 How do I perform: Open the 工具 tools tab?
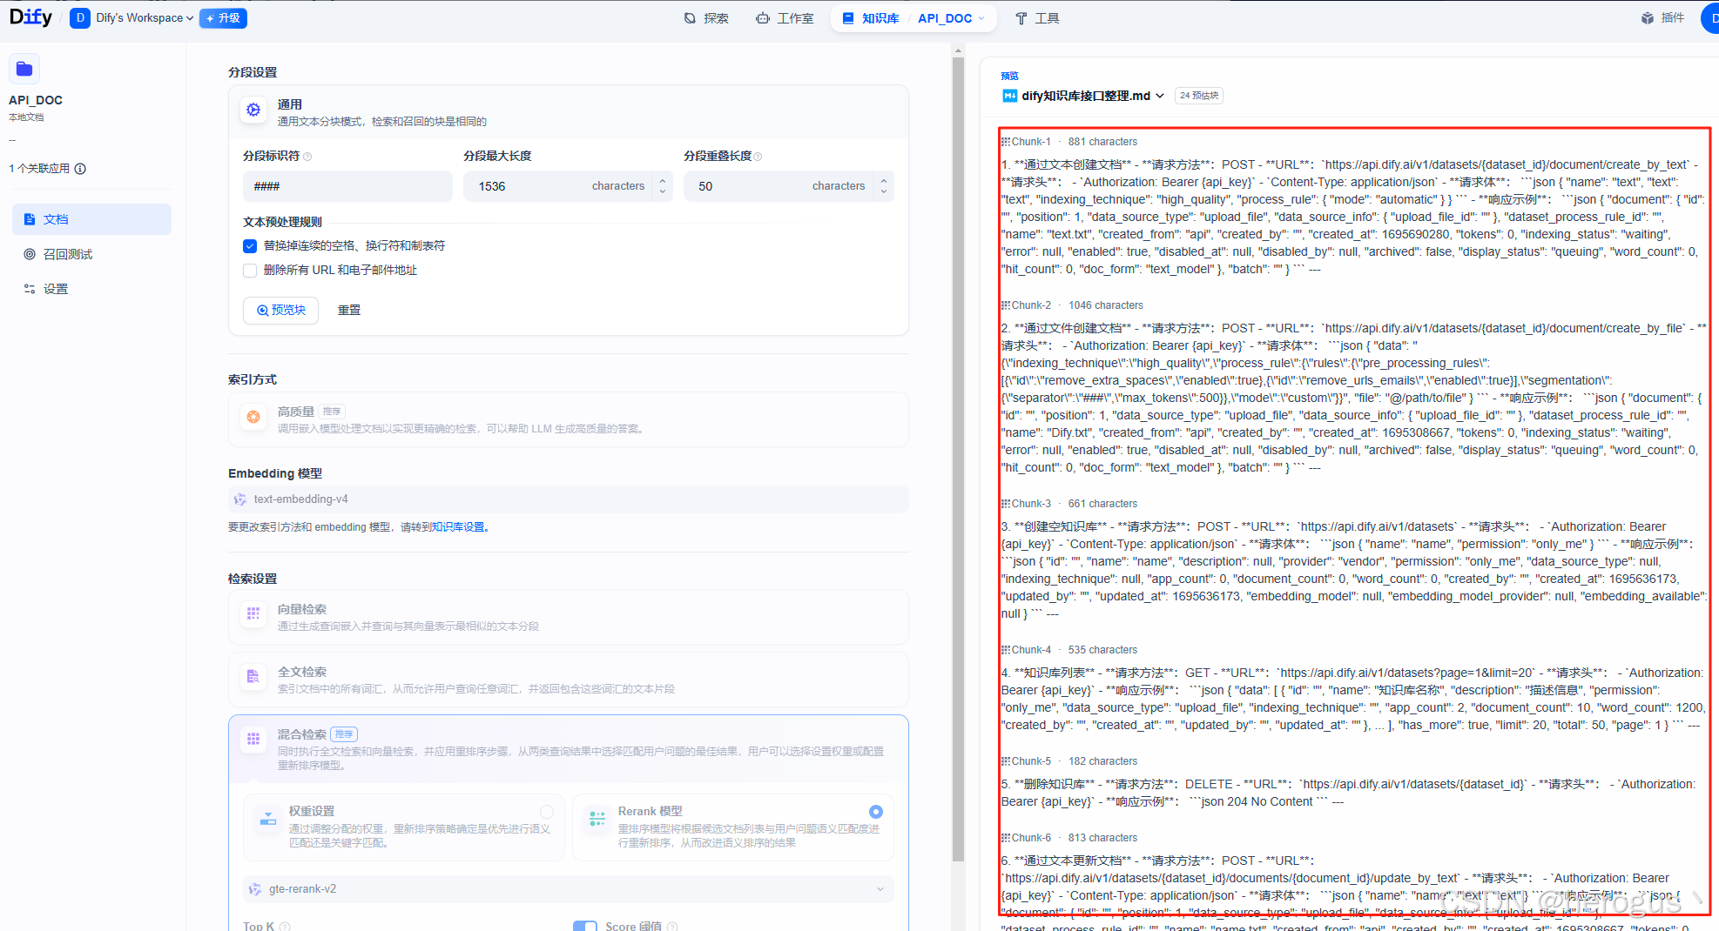tap(1037, 18)
